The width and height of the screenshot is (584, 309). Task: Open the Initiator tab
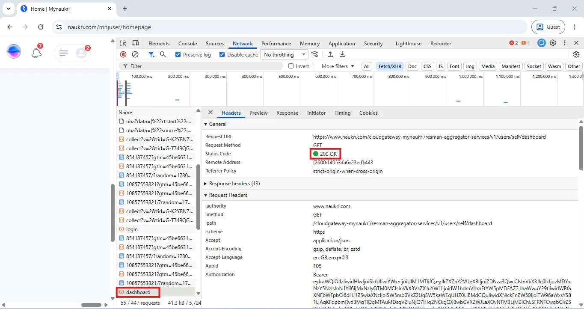click(x=316, y=113)
